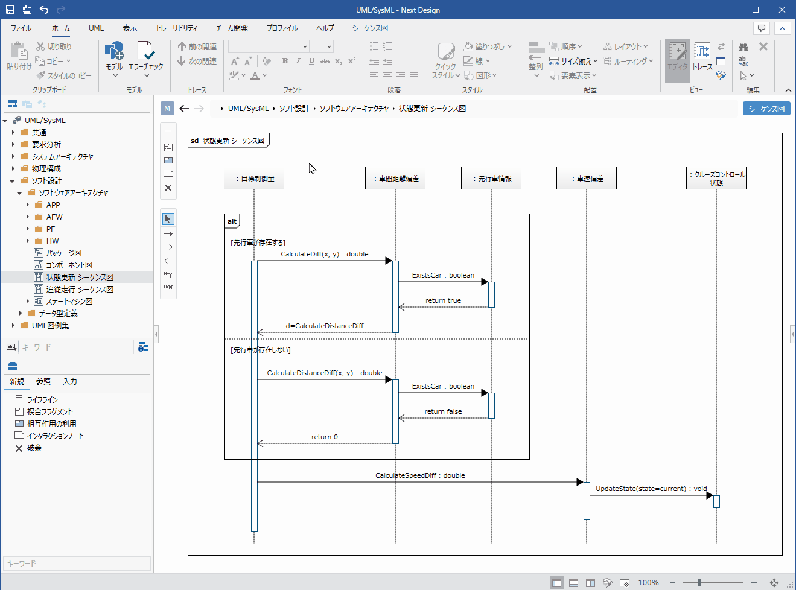Expand the APP tree folder
The height and width of the screenshot is (590, 796).
click(x=28, y=205)
